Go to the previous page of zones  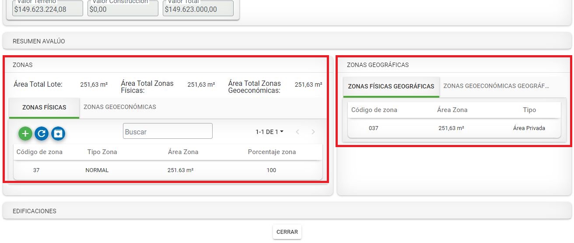[x=297, y=132]
